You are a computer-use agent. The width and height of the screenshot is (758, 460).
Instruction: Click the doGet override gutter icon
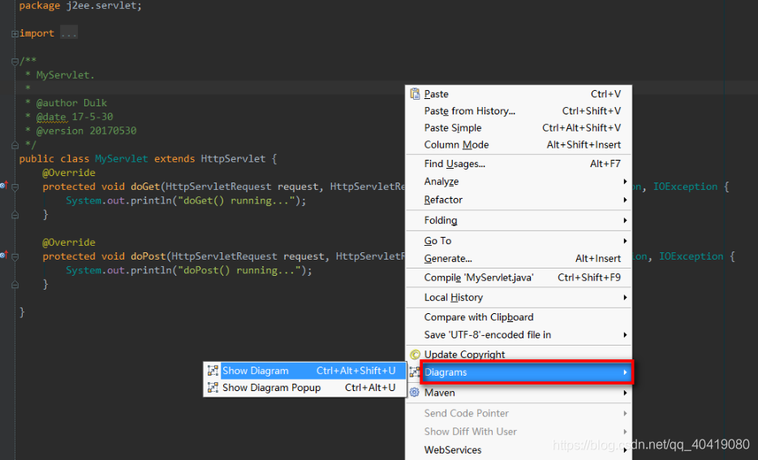(x=4, y=185)
